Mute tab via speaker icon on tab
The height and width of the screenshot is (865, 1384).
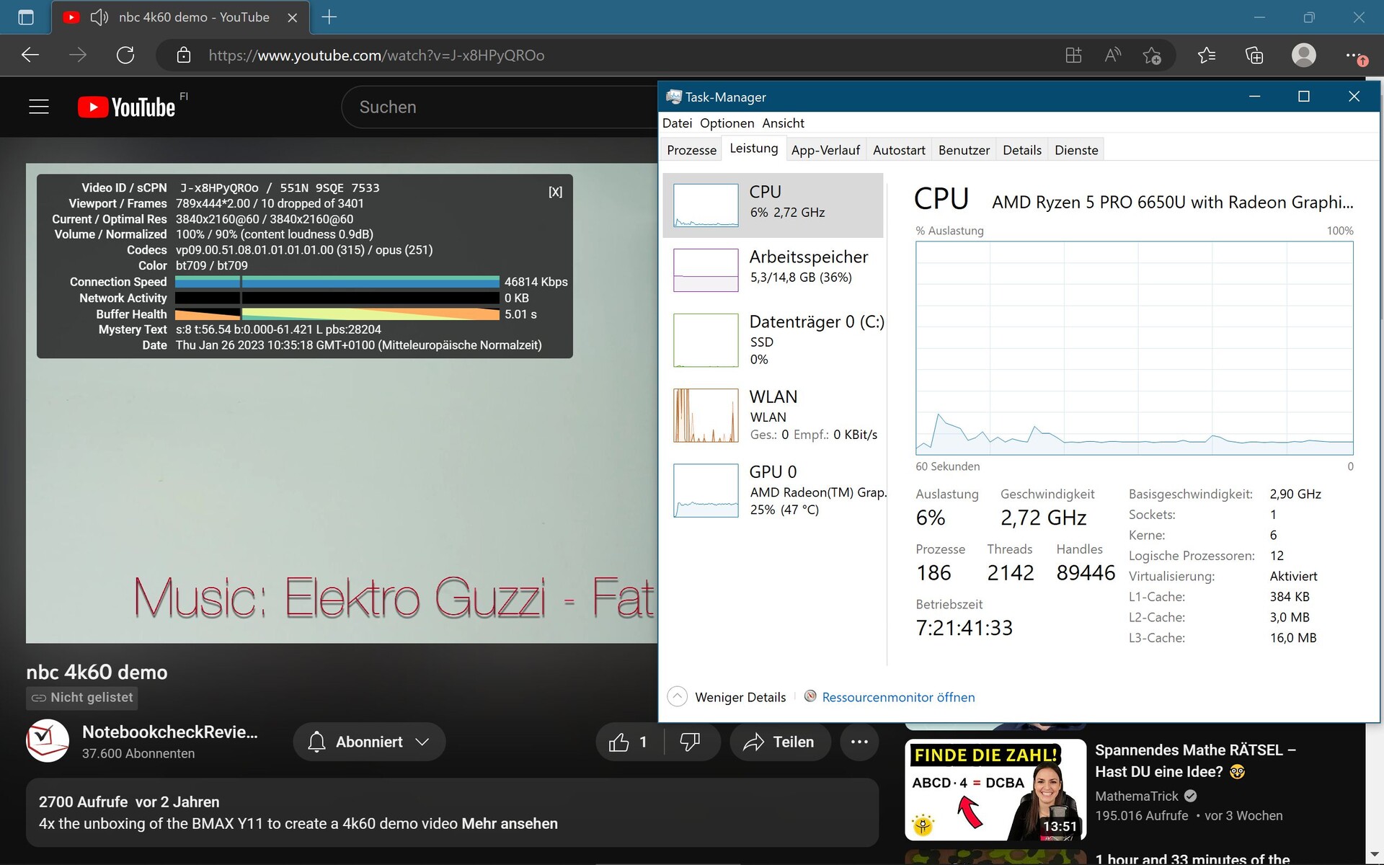pos(99,17)
